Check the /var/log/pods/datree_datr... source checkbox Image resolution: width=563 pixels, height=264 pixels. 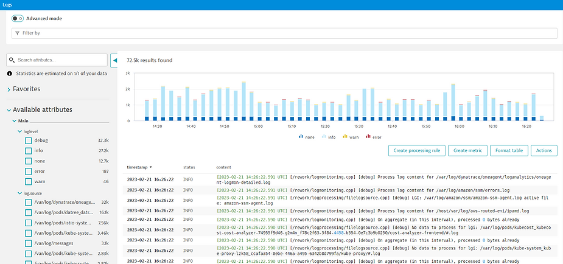click(x=29, y=212)
